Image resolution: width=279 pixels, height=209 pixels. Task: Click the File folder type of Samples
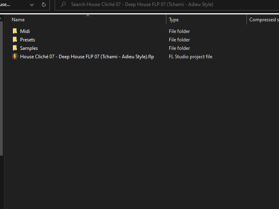tap(179, 48)
